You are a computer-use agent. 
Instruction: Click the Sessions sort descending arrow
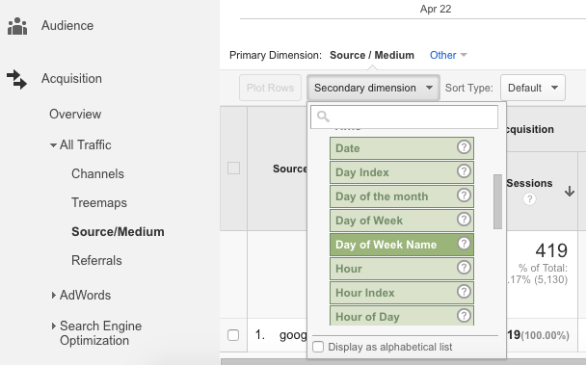pyautogui.click(x=570, y=192)
